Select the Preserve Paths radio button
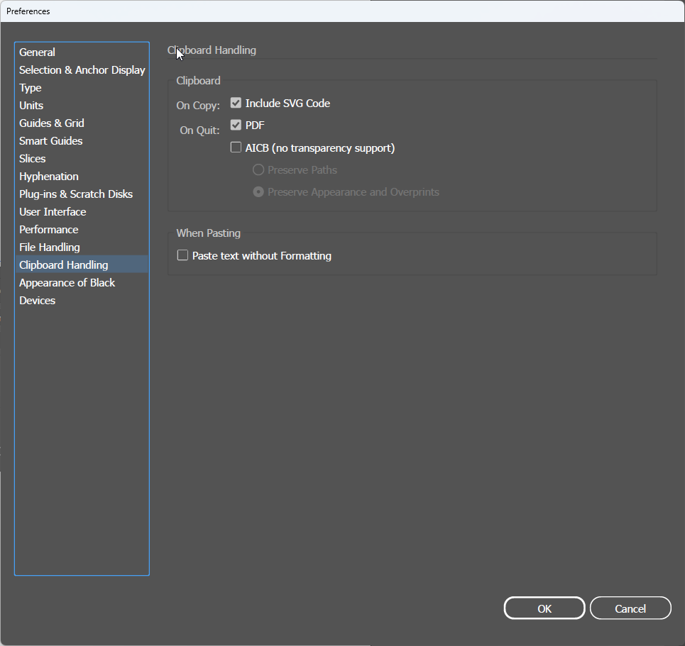The width and height of the screenshot is (685, 646). coord(258,170)
